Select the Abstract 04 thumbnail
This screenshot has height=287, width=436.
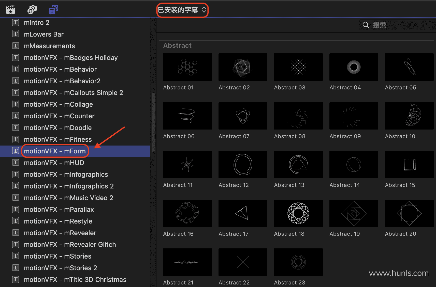coord(354,67)
